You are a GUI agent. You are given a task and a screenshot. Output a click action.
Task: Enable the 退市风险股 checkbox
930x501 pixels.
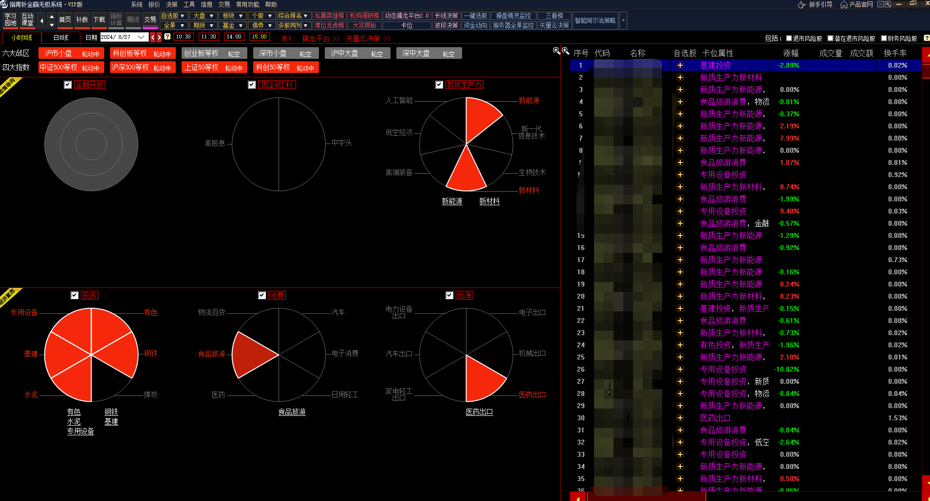[789, 38]
